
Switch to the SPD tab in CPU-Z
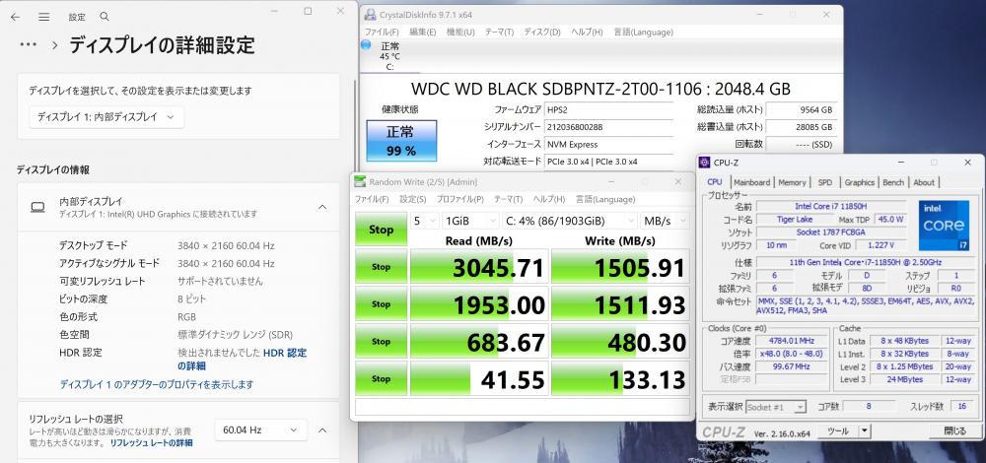(x=825, y=182)
